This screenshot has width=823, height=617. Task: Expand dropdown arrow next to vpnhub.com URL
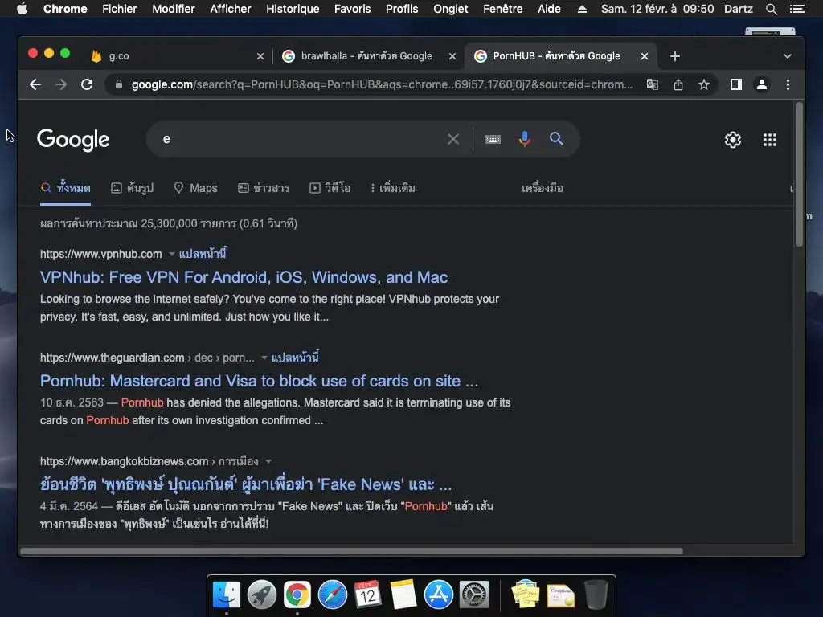pyautogui.click(x=172, y=255)
